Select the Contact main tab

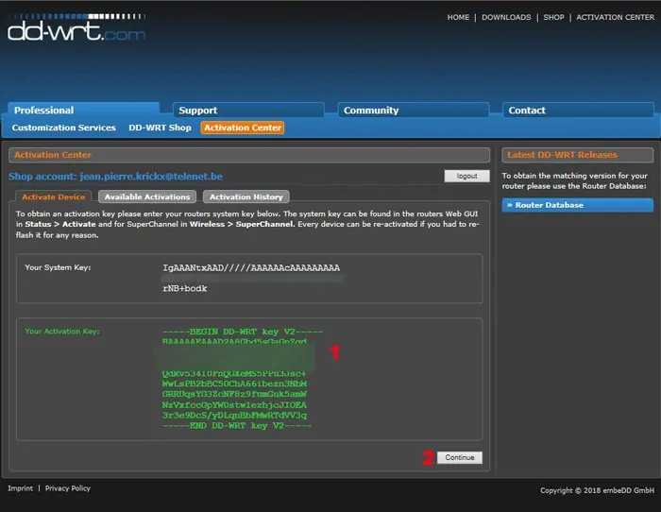(578, 111)
